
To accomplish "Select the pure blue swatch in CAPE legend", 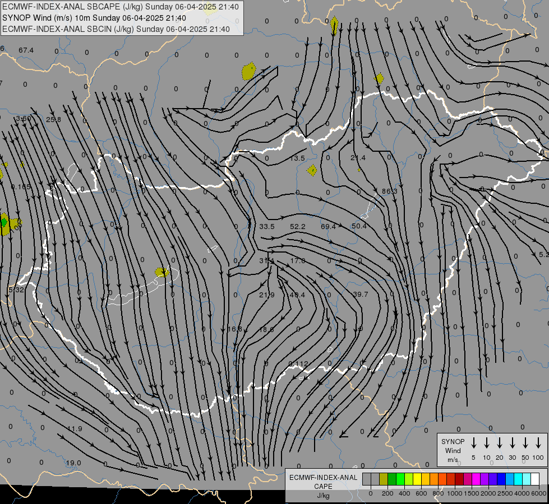I will point(501,479).
